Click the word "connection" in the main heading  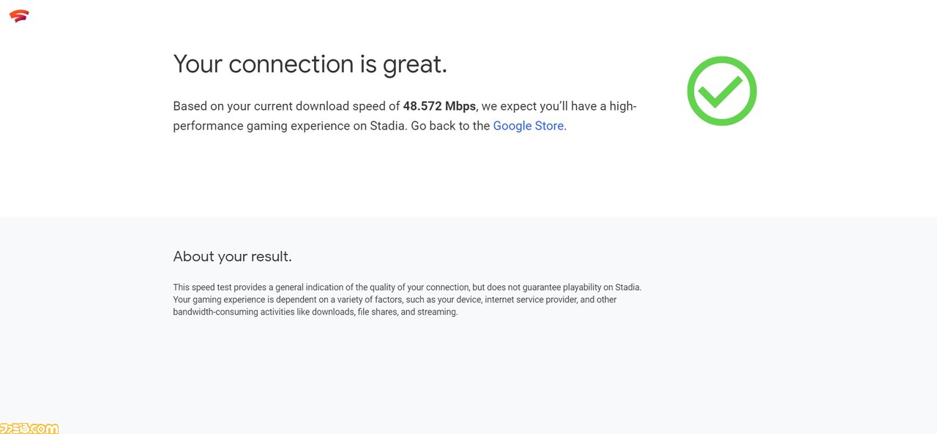pos(292,64)
